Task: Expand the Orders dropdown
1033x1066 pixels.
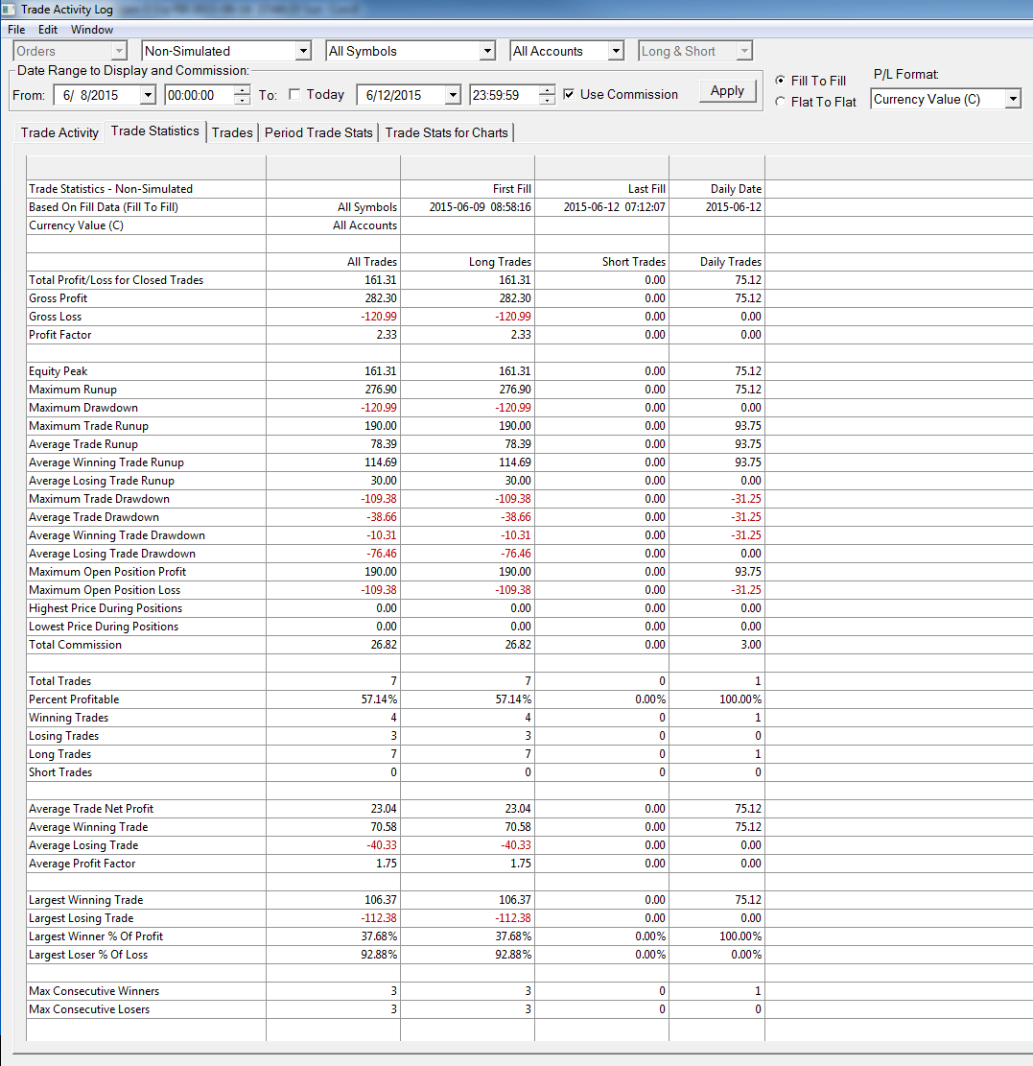Action: coord(120,51)
